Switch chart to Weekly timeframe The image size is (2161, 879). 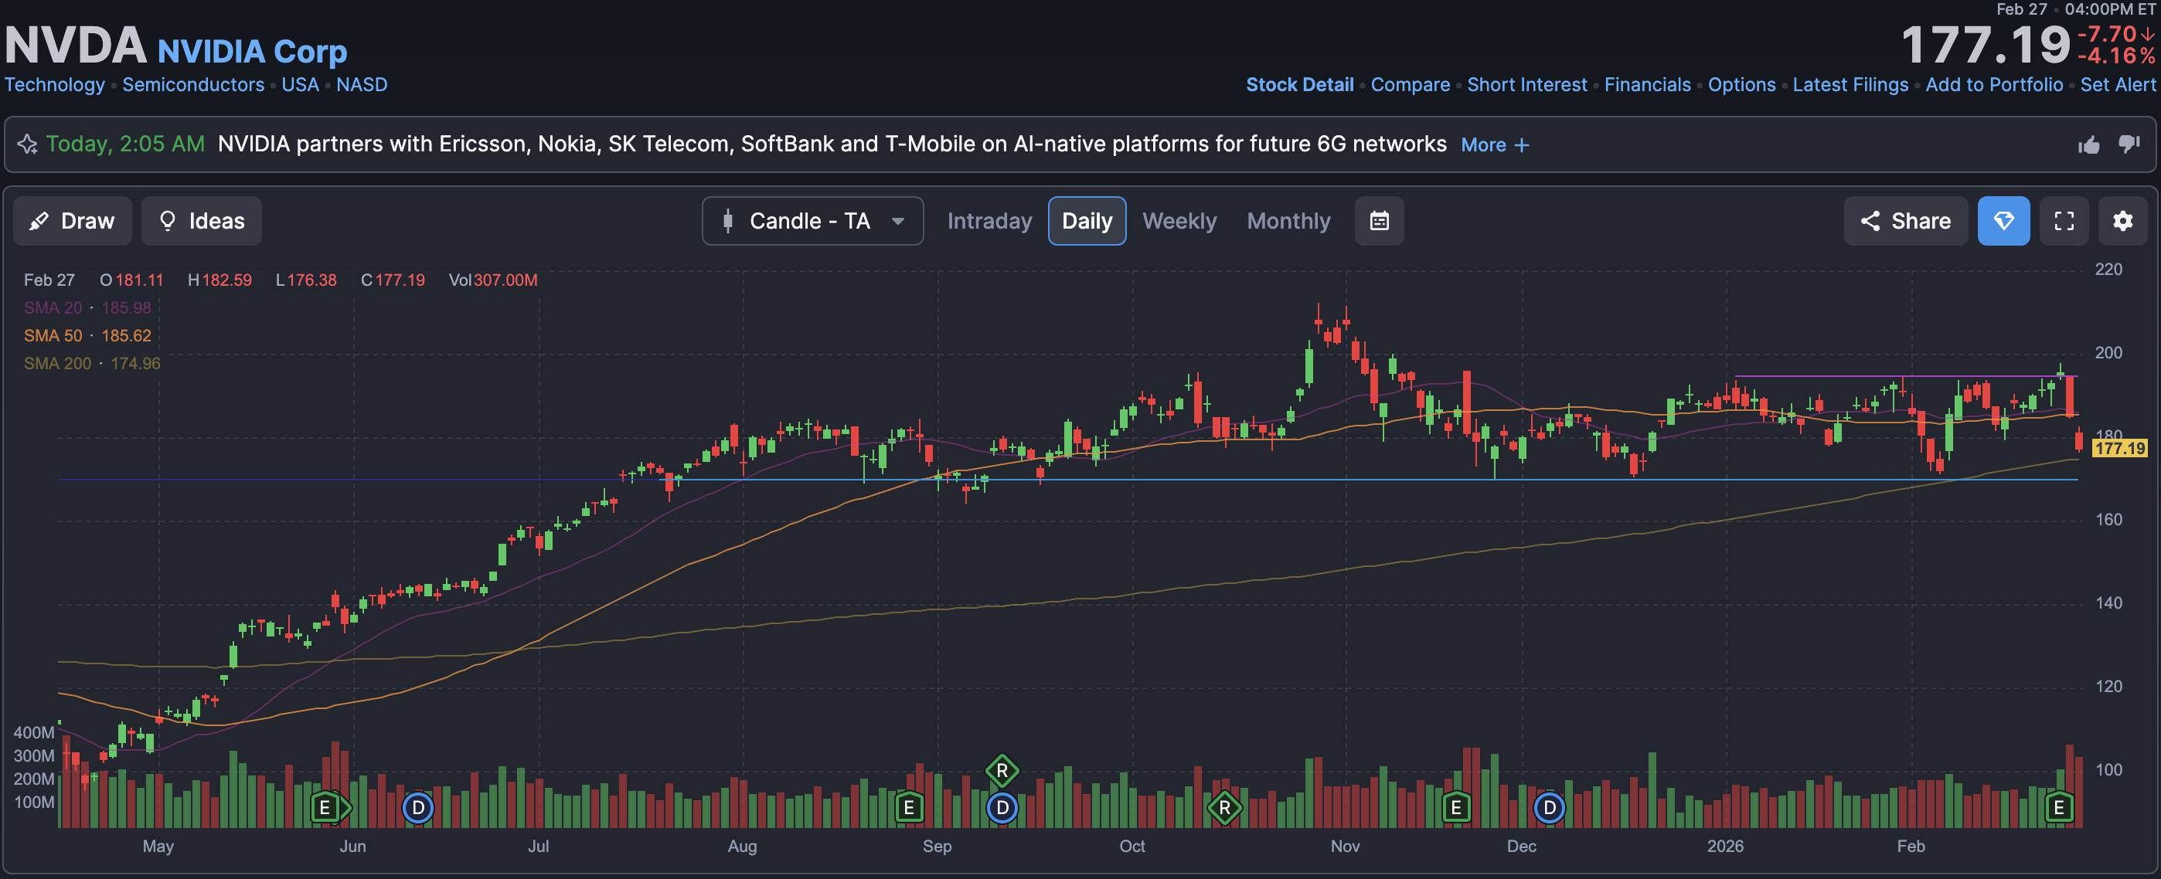pos(1179,221)
